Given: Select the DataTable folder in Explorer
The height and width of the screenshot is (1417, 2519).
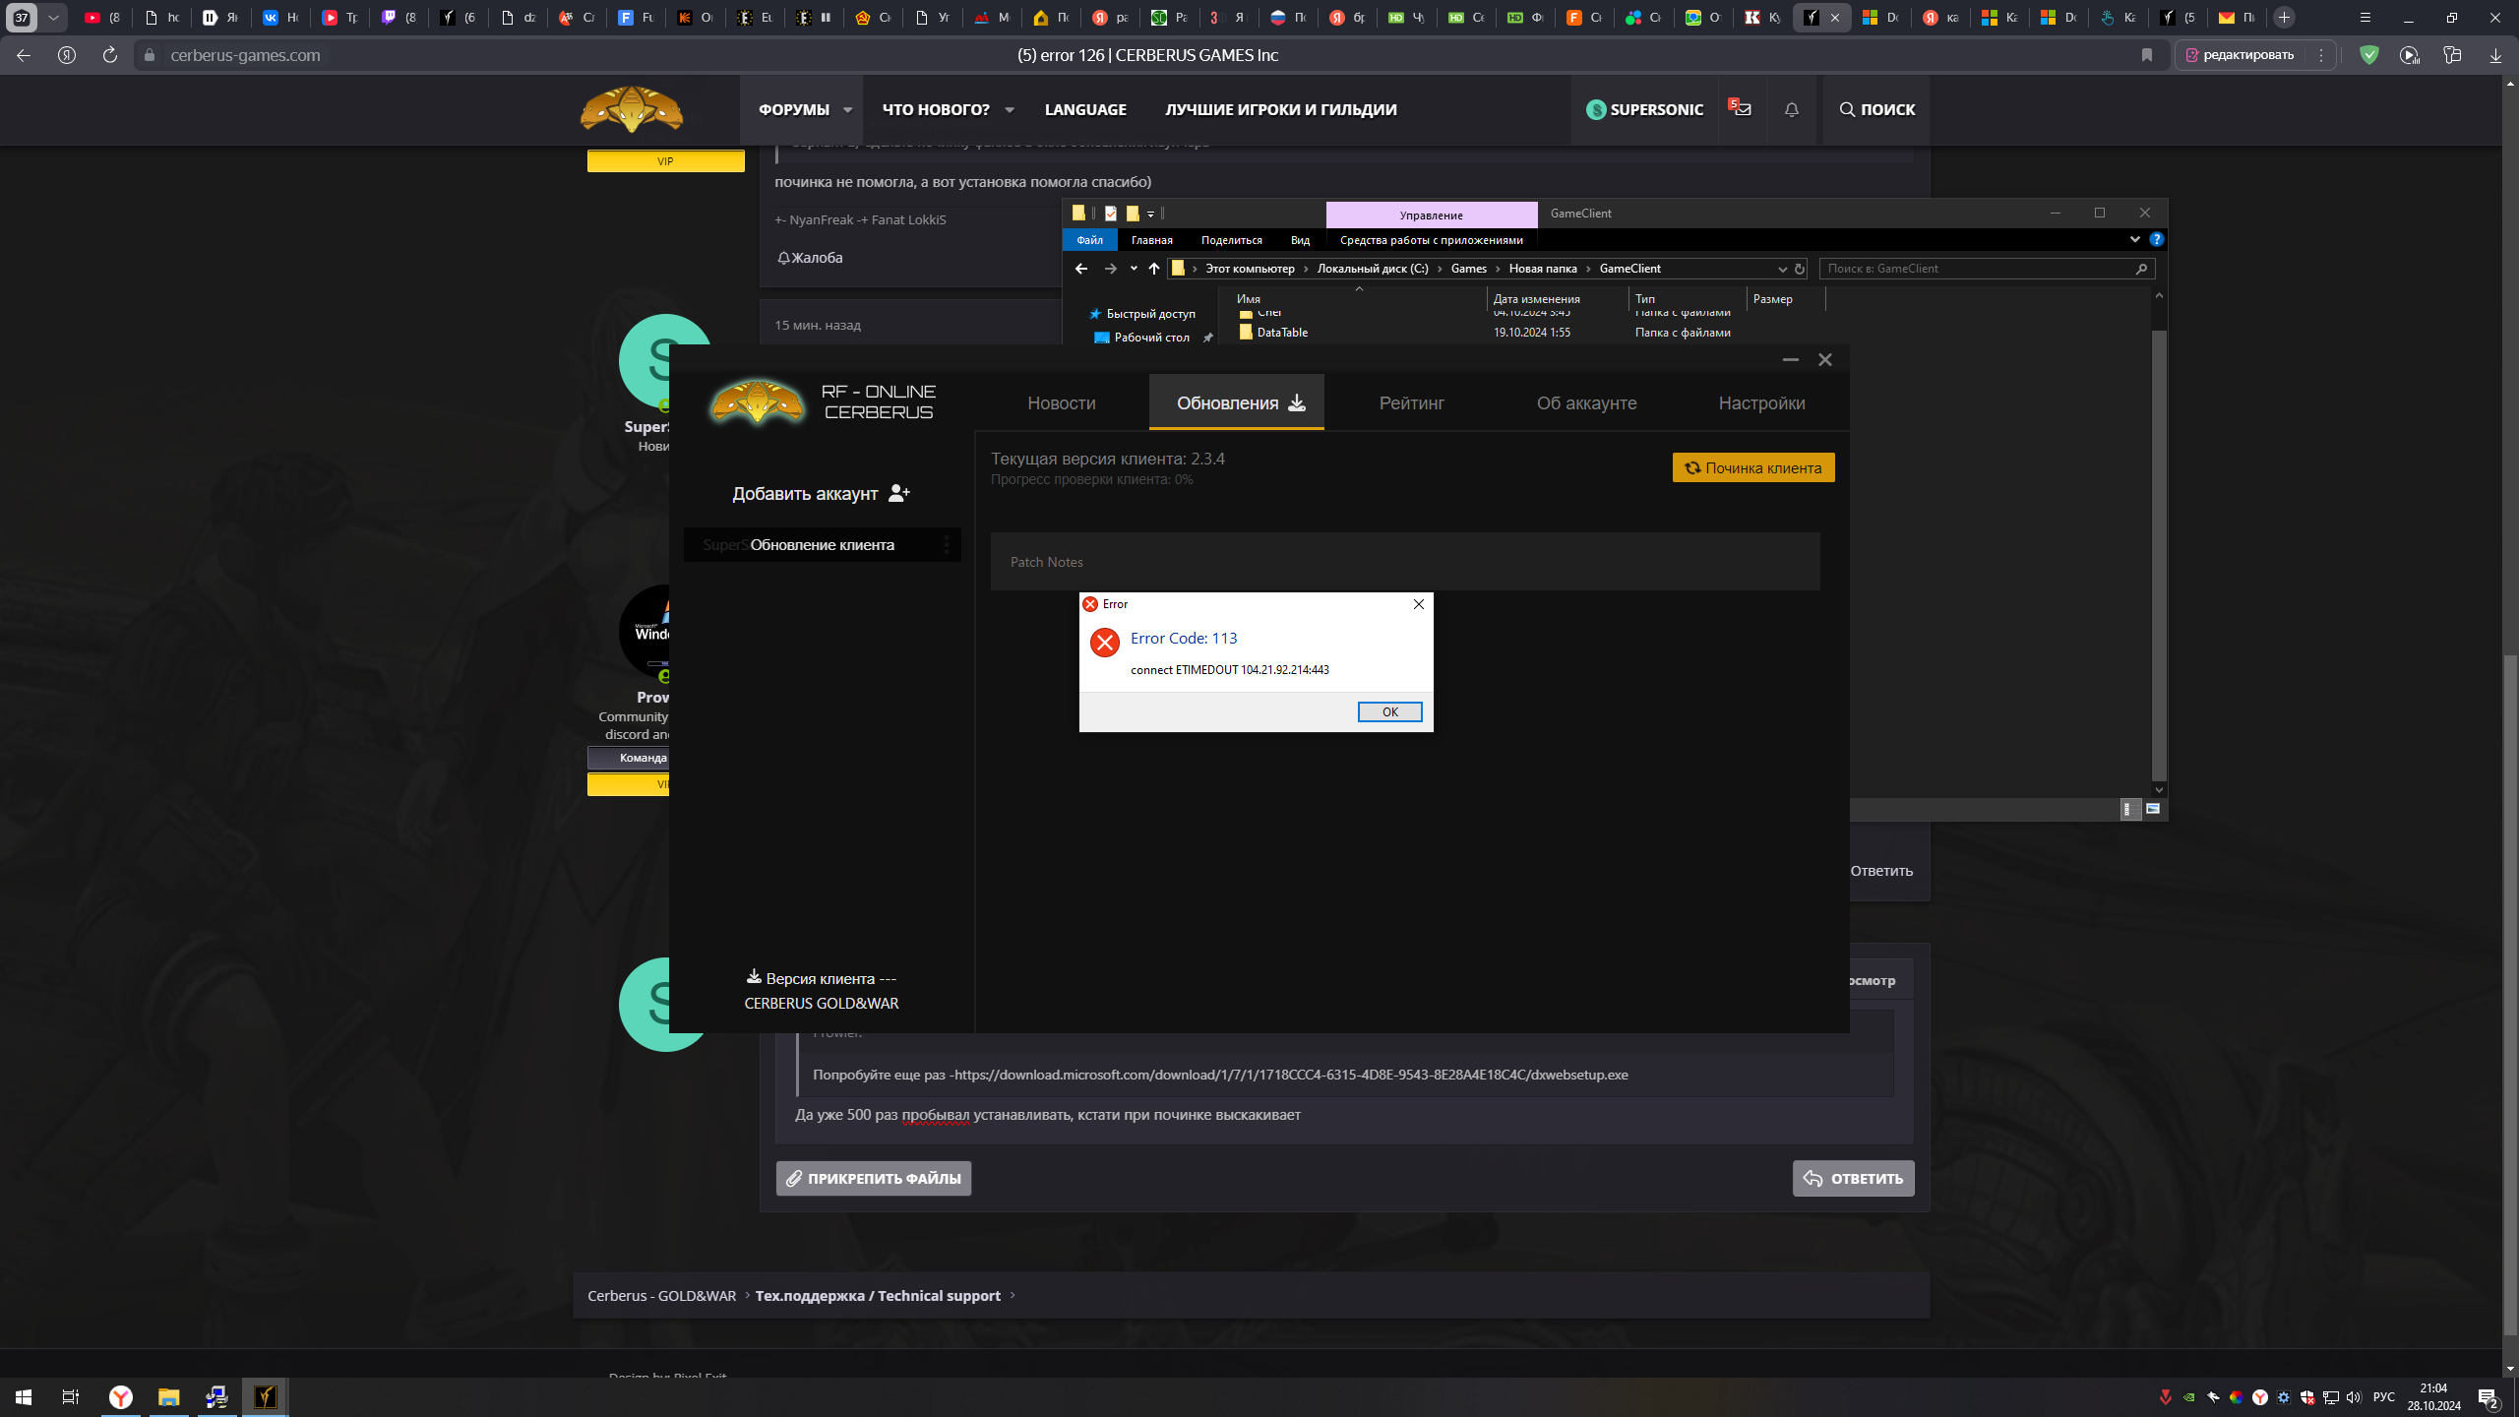Looking at the screenshot, I should tap(1282, 332).
